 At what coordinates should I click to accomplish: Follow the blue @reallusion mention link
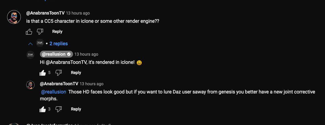click(53, 92)
